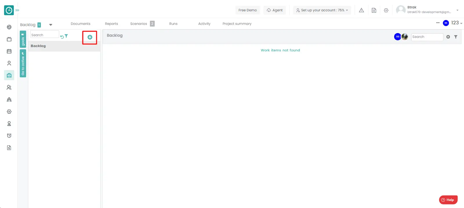The height and width of the screenshot is (208, 464).
Task: Switch to the Scenarios tab
Action: point(139,24)
